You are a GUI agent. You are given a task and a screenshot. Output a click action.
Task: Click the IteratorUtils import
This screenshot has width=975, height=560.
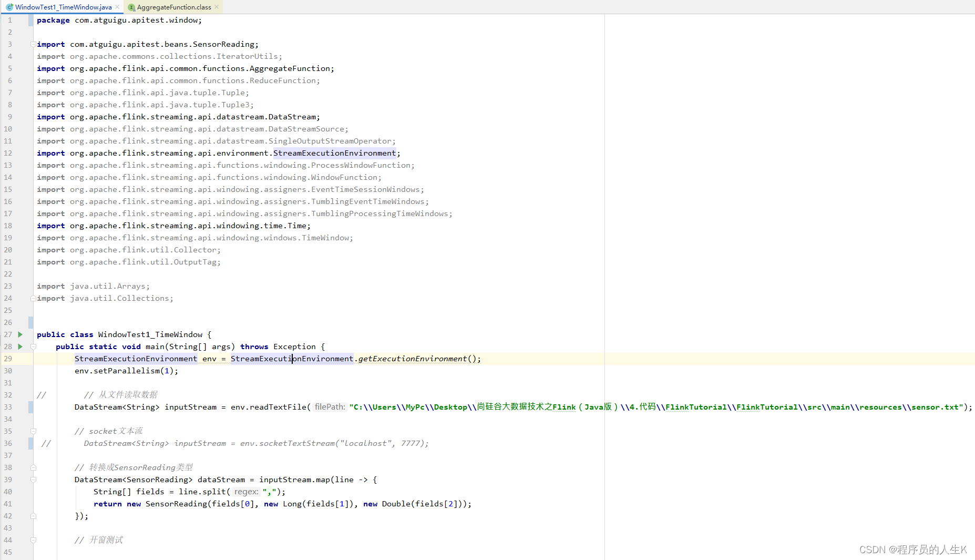(x=247, y=56)
